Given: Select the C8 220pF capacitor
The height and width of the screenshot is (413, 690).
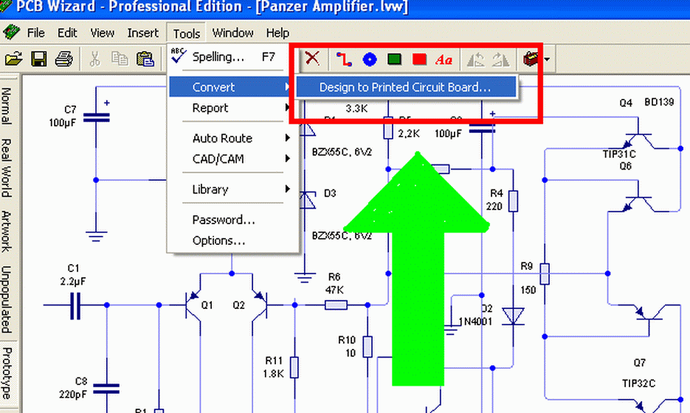Looking at the screenshot, I should click(x=106, y=389).
